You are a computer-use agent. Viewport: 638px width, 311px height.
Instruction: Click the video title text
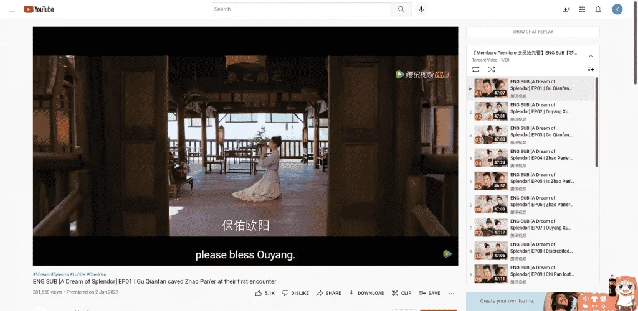155,281
